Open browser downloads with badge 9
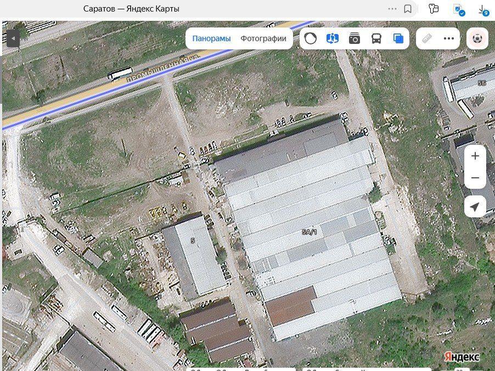Screen dimensions: 495x371 click(482, 9)
